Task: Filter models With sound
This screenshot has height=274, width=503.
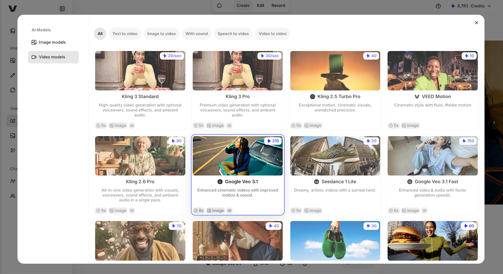Action: (196, 34)
